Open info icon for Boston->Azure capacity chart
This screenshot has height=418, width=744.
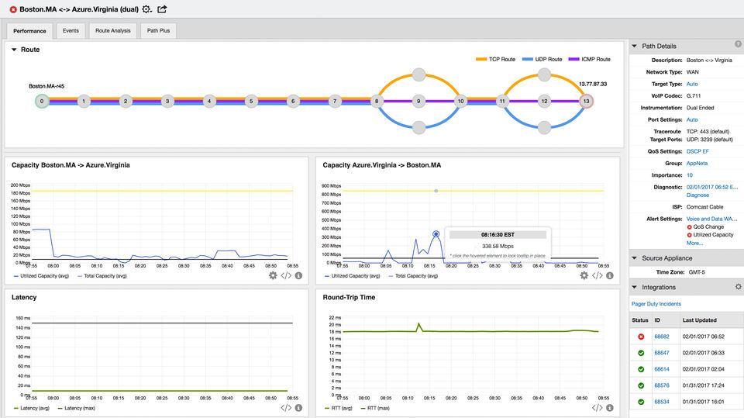298,275
